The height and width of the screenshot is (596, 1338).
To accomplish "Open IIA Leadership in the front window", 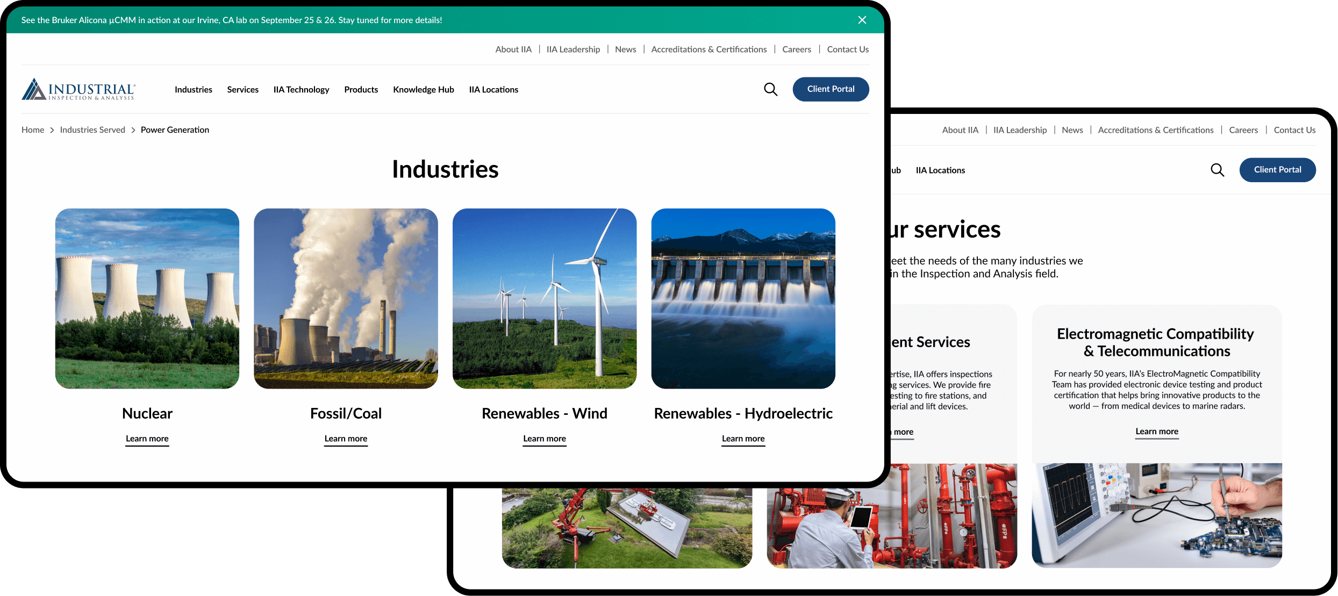I will coord(573,49).
